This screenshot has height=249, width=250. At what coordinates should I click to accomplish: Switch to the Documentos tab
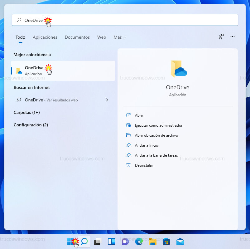point(77,37)
